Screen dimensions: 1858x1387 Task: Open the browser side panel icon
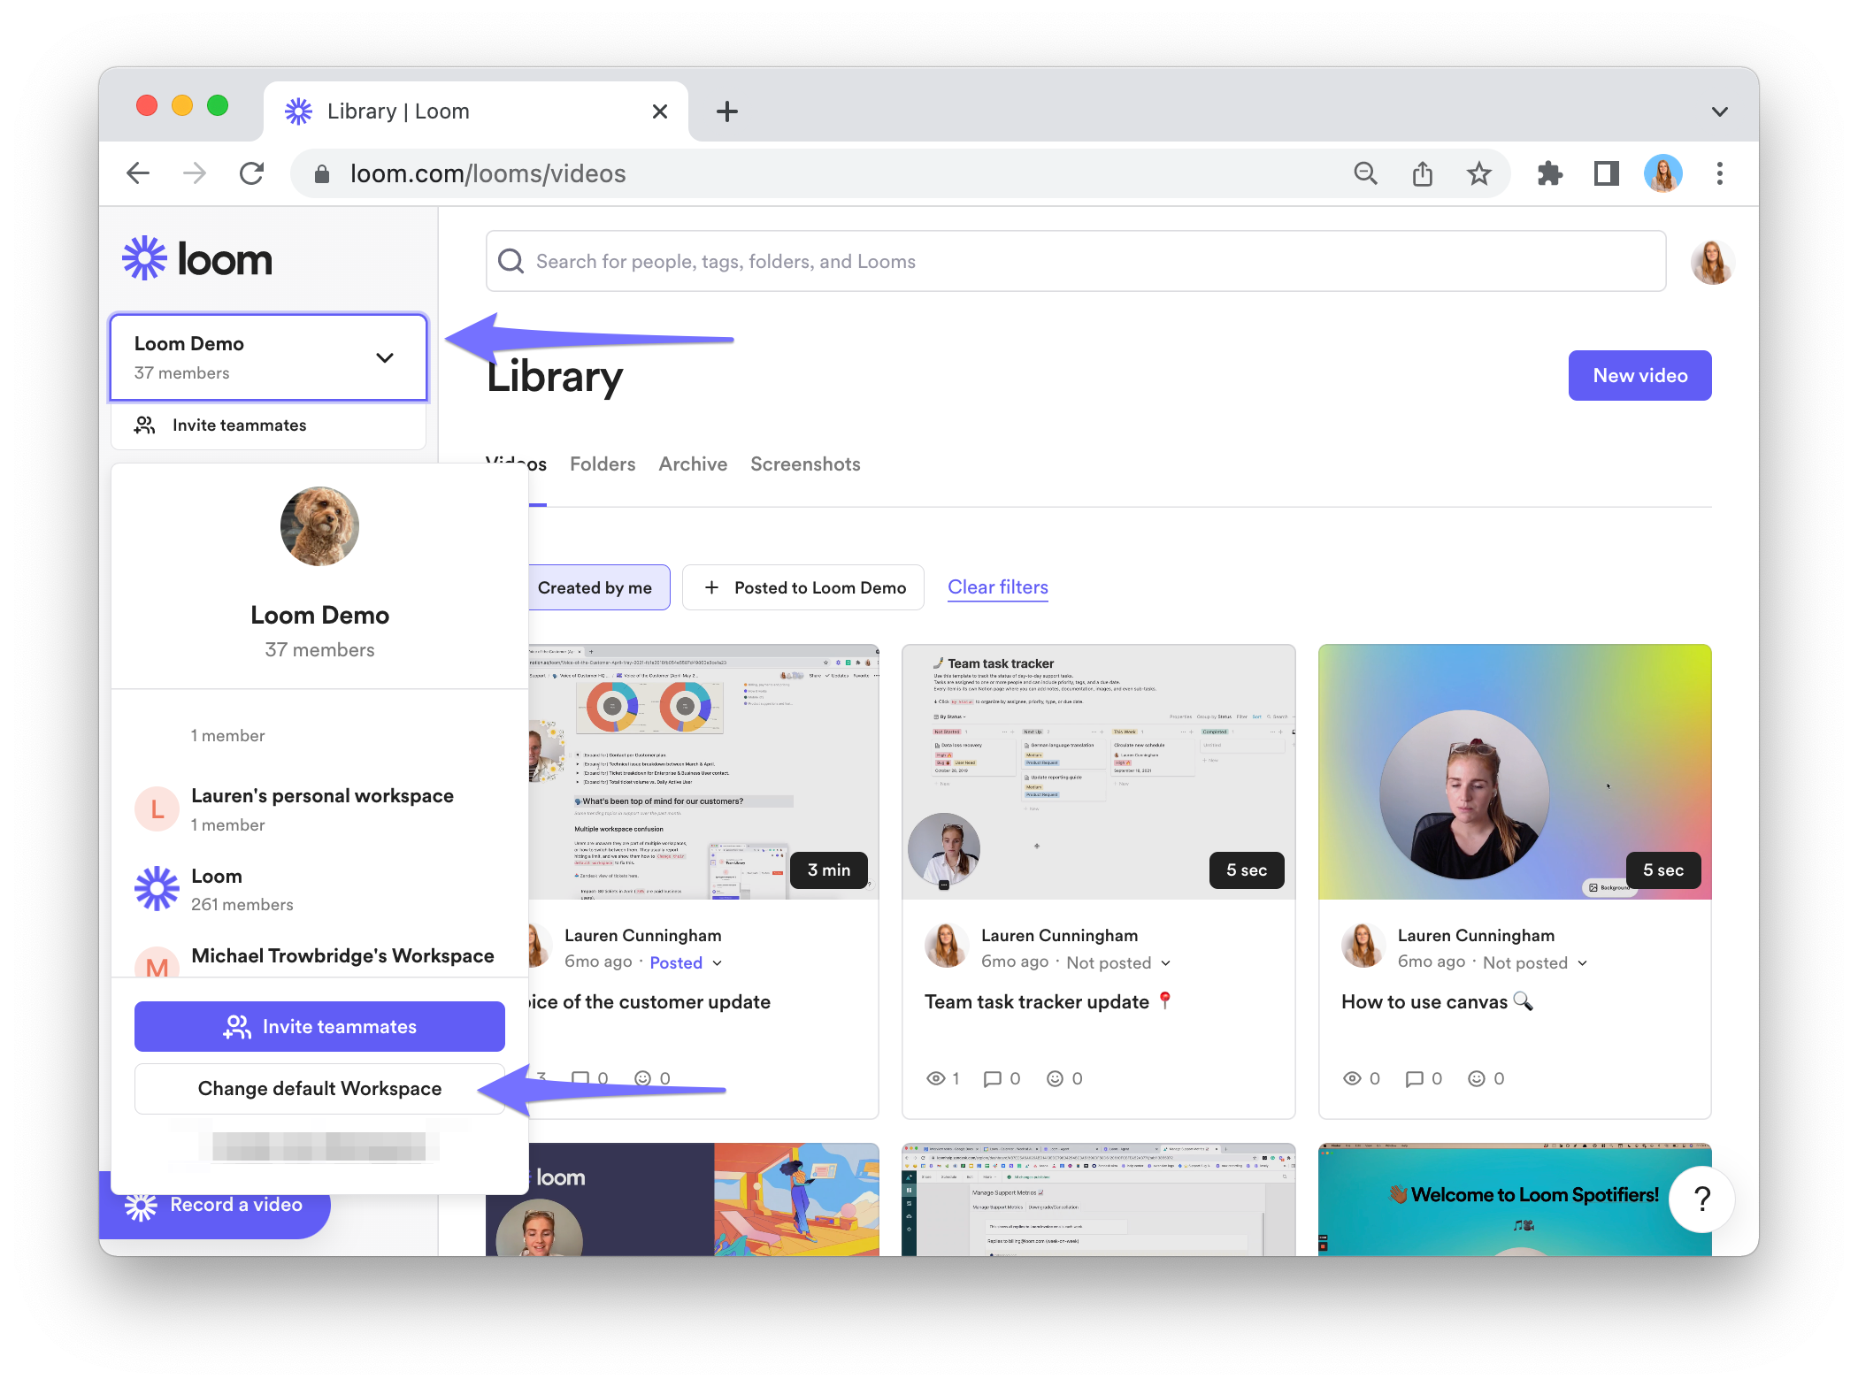point(1606,174)
